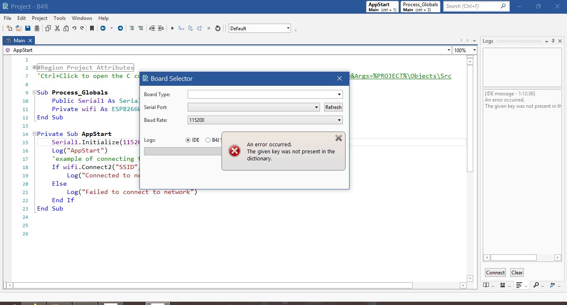Undo the last edit
This screenshot has height=305, width=567.
click(74, 28)
